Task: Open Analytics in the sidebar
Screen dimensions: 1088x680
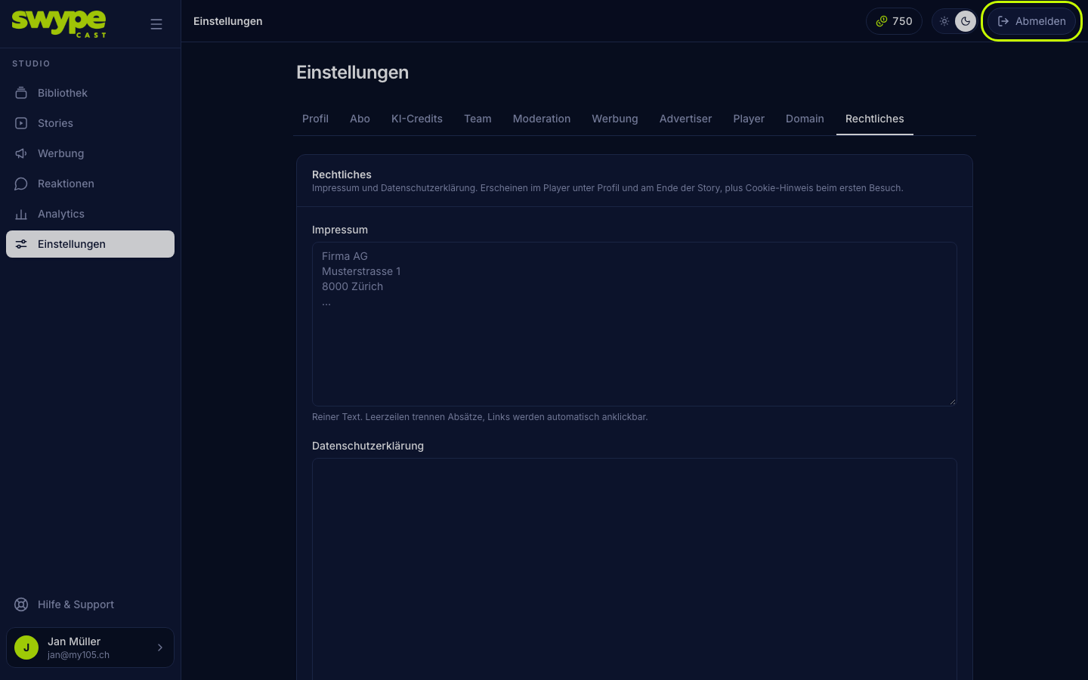Action: coord(90,214)
